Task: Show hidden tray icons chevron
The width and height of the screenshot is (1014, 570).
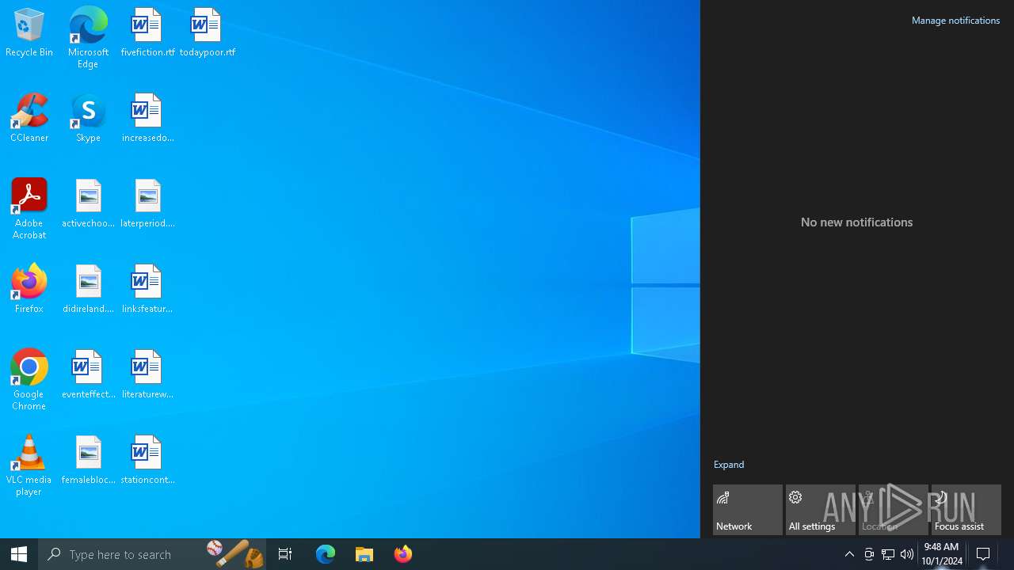Action: 849,554
